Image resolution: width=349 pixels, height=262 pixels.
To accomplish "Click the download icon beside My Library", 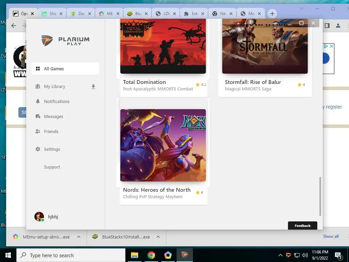I will point(93,87).
